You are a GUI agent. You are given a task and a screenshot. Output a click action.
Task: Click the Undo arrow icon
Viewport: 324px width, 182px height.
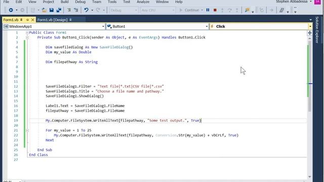(x=86, y=10)
